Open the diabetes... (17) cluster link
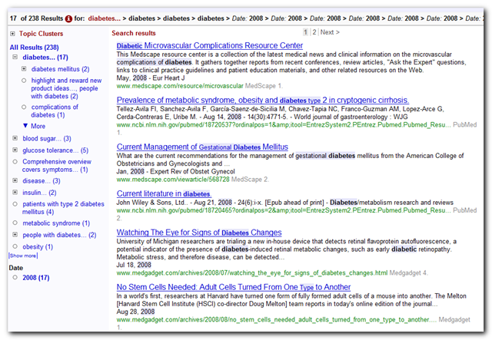Viewport: 492px width, 340px height. click(x=45, y=58)
